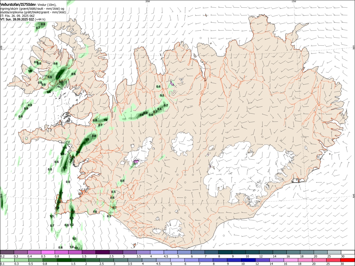Image resolution: width=355 pixels, height=266 pixels.
Task: Click the 64N label on the left edge
Action: tap(1, 196)
